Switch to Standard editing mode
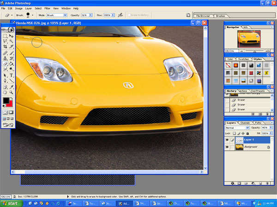277x207 pixels. tap(5, 112)
